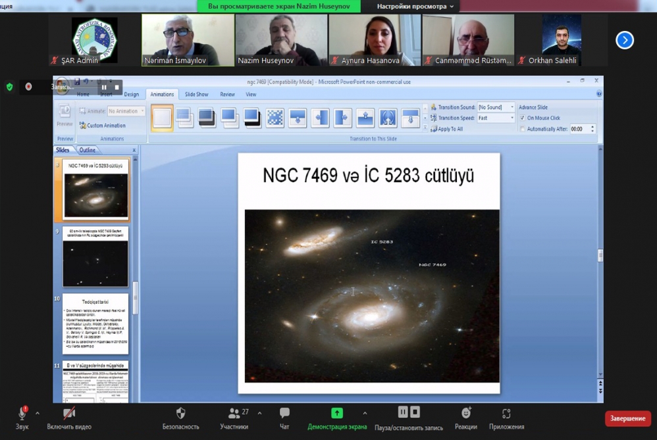Choose the Cut transition effect

click(230, 118)
